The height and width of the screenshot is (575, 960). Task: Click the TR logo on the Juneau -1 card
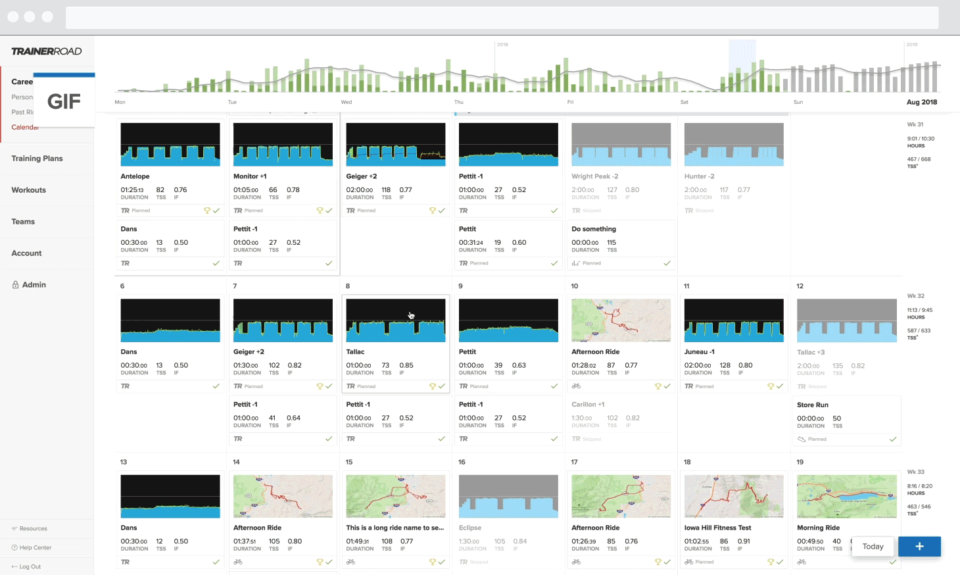click(688, 386)
